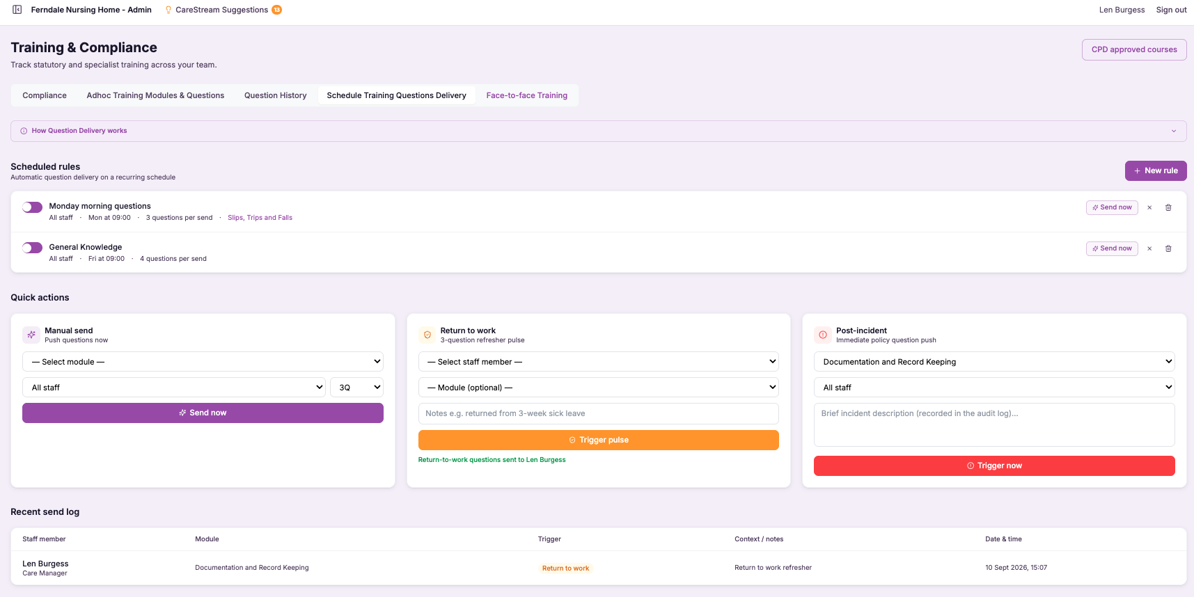Click the Ferndale Nursing Home - Admin title

point(91,10)
